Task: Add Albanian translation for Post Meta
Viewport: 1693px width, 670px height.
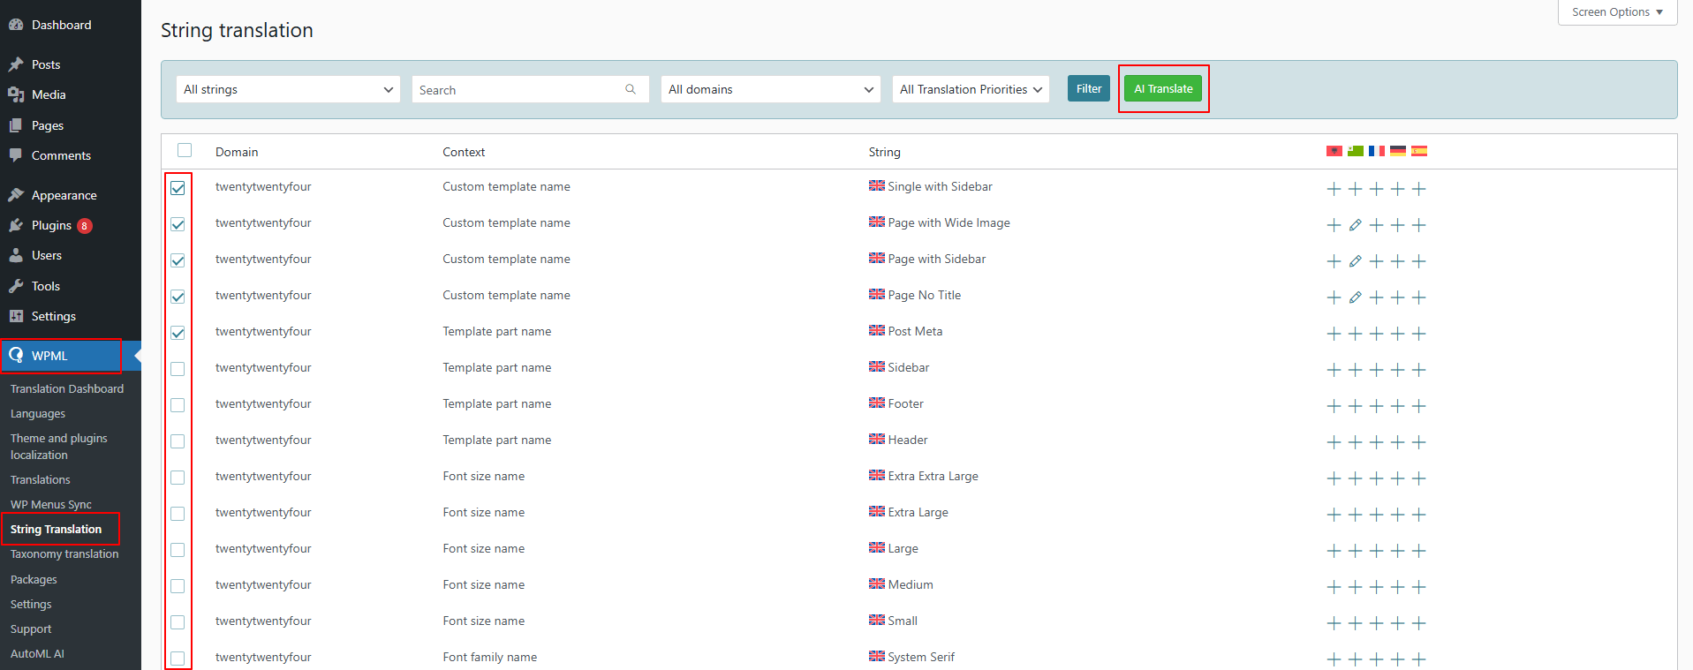Action: coord(1334,334)
